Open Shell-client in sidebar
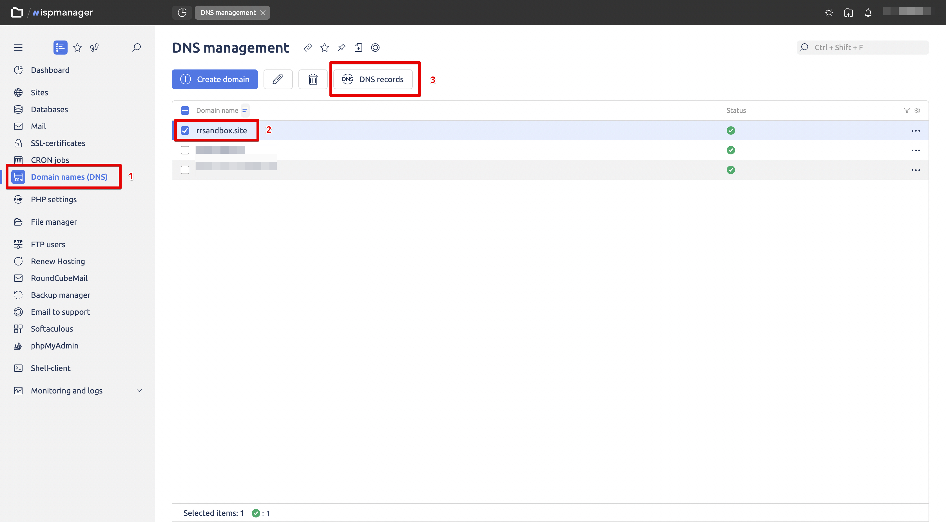Viewport: 946px width, 522px height. coord(51,368)
